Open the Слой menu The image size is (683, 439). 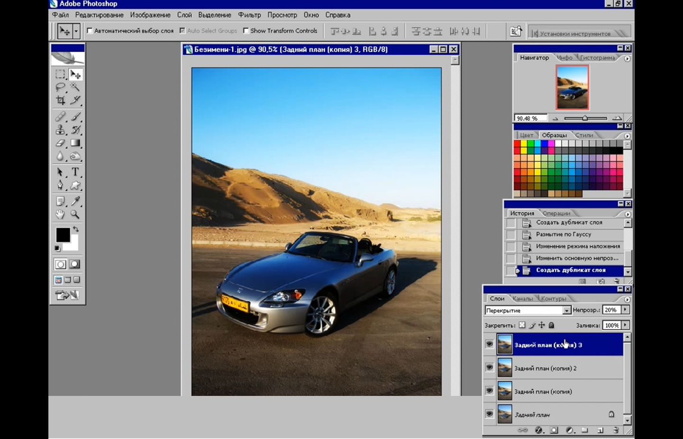click(x=185, y=15)
